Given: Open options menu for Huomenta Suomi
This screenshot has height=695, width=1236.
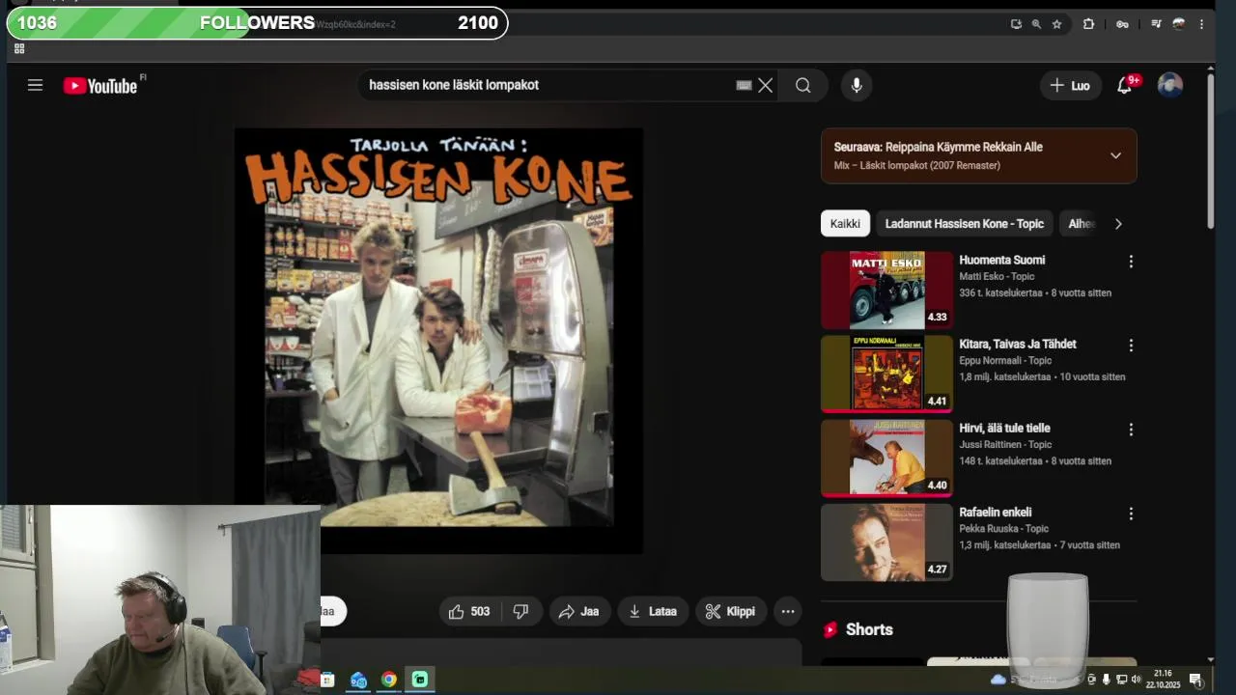Looking at the screenshot, I should pos(1131,262).
